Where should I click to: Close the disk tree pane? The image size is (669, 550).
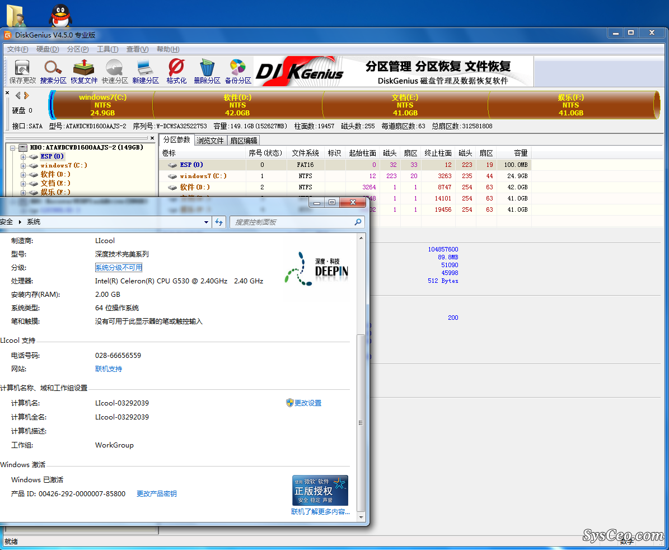[152, 138]
